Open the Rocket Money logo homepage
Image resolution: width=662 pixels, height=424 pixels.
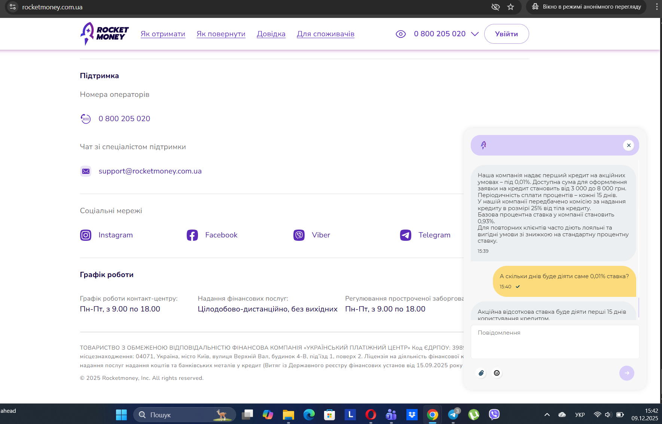[x=104, y=34]
